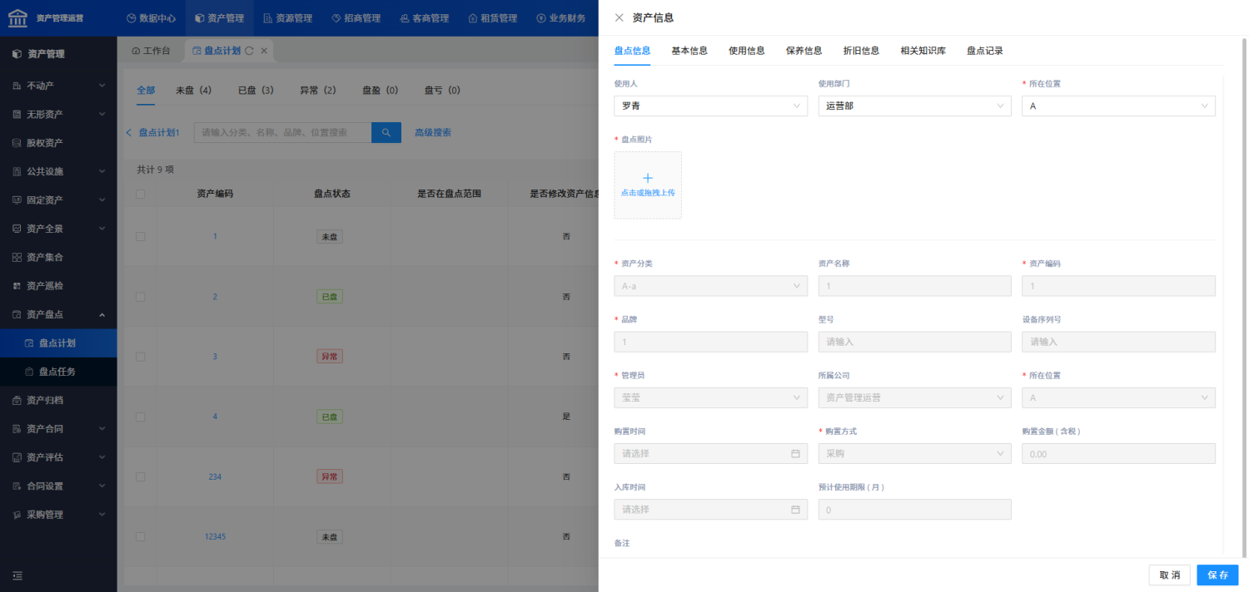Switch to 盘点记录 tab
This screenshot has width=1249, height=592.
985,51
